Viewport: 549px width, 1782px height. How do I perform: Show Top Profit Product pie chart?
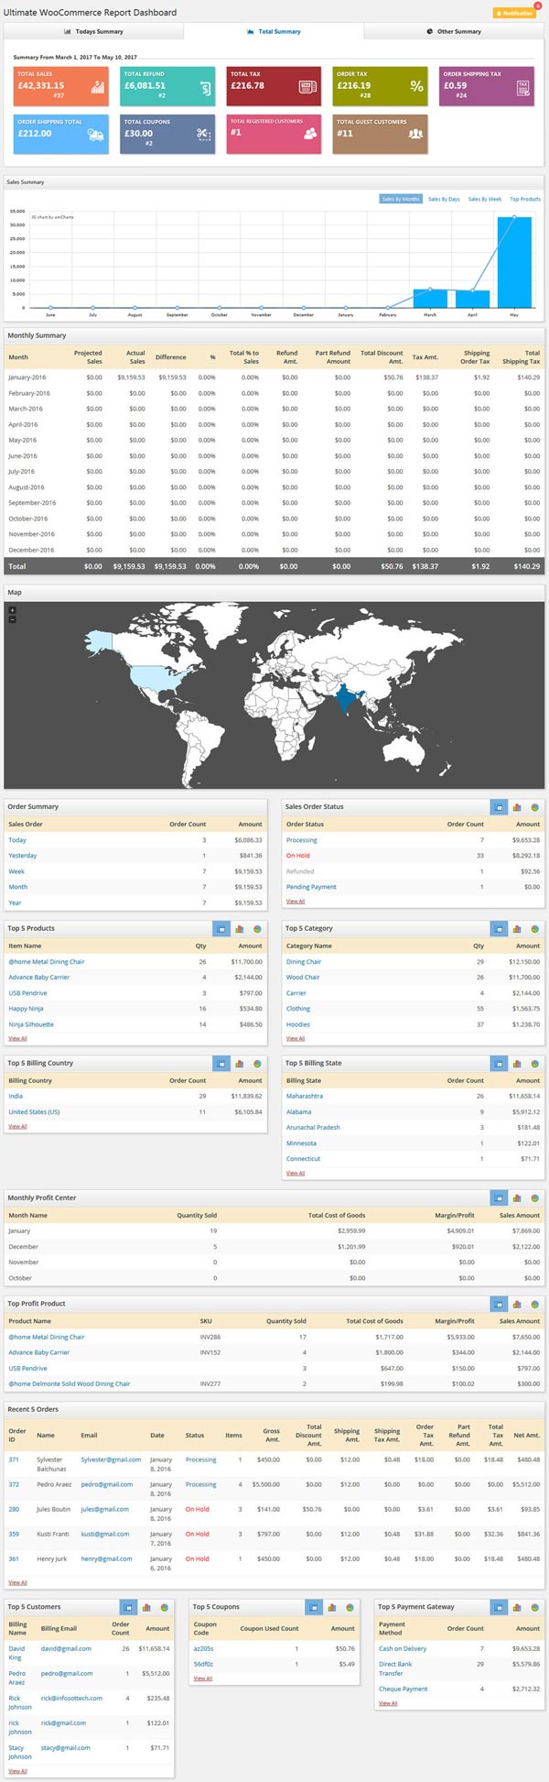coord(535,1304)
